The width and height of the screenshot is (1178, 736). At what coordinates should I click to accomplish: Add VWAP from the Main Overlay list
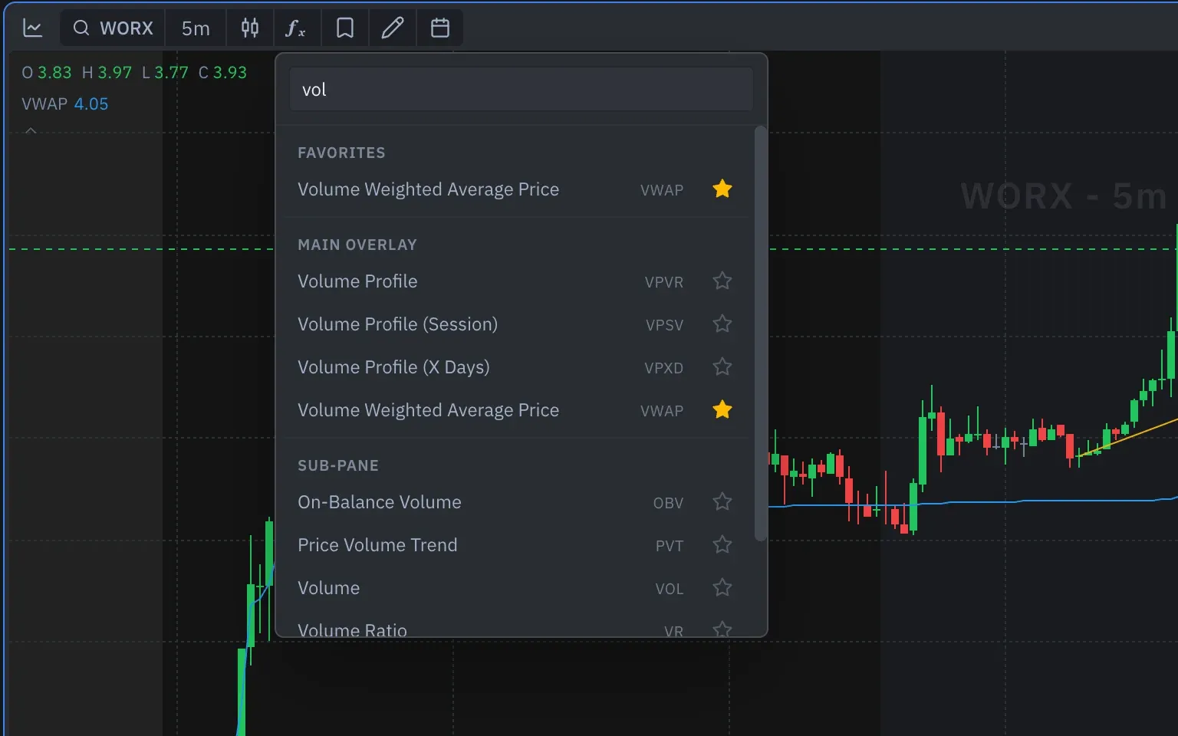click(517, 410)
